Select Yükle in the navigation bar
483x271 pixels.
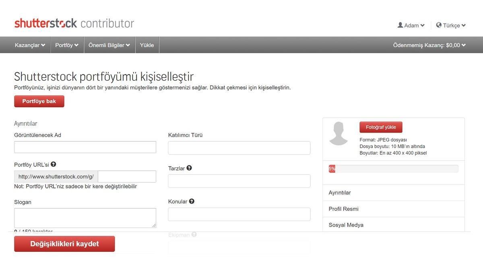pyautogui.click(x=147, y=45)
